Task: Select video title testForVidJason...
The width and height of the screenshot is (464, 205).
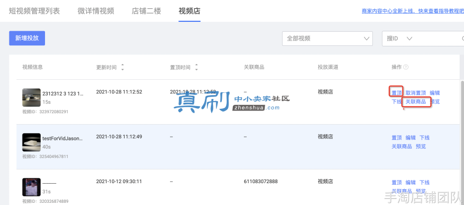Action: [x=63, y=138]
